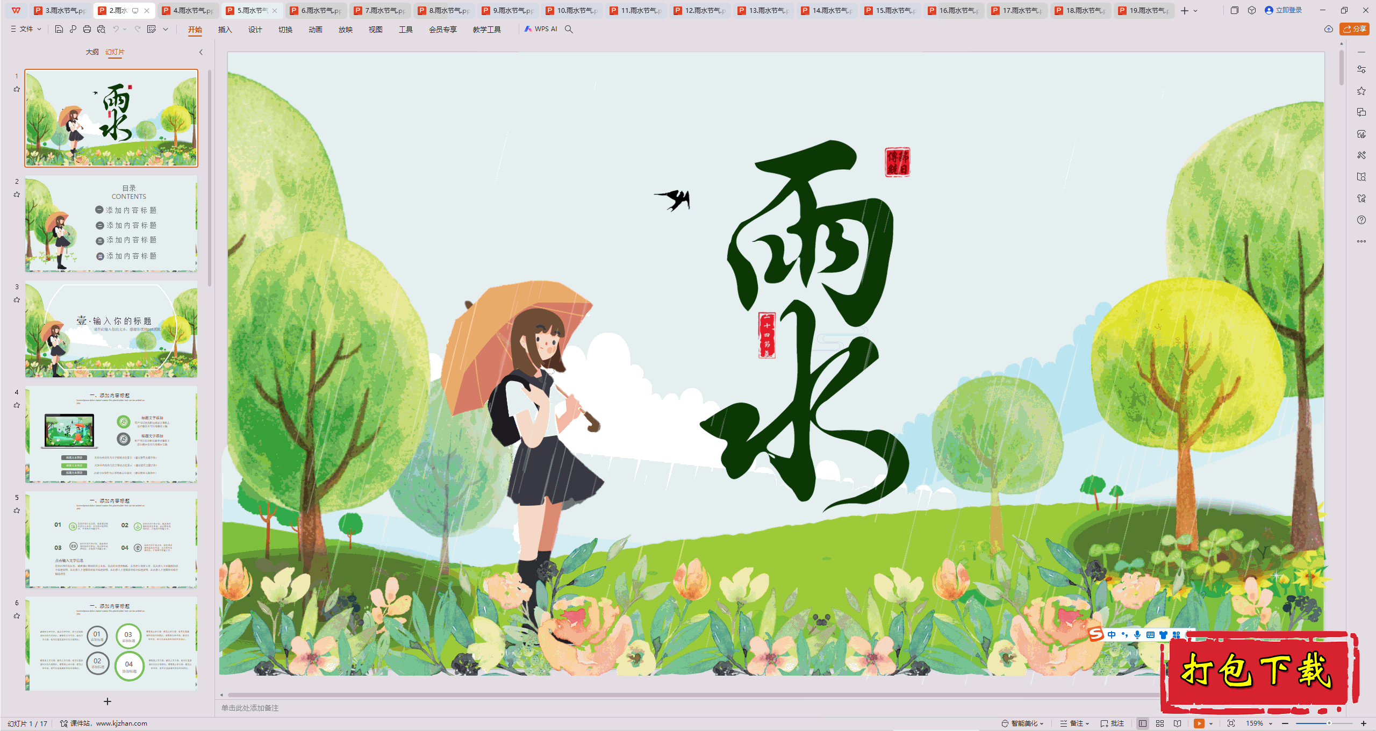Toggle Sogou Chinese/English input mode
This screenshot has height=731, width=1376.
click(1111, 635)
